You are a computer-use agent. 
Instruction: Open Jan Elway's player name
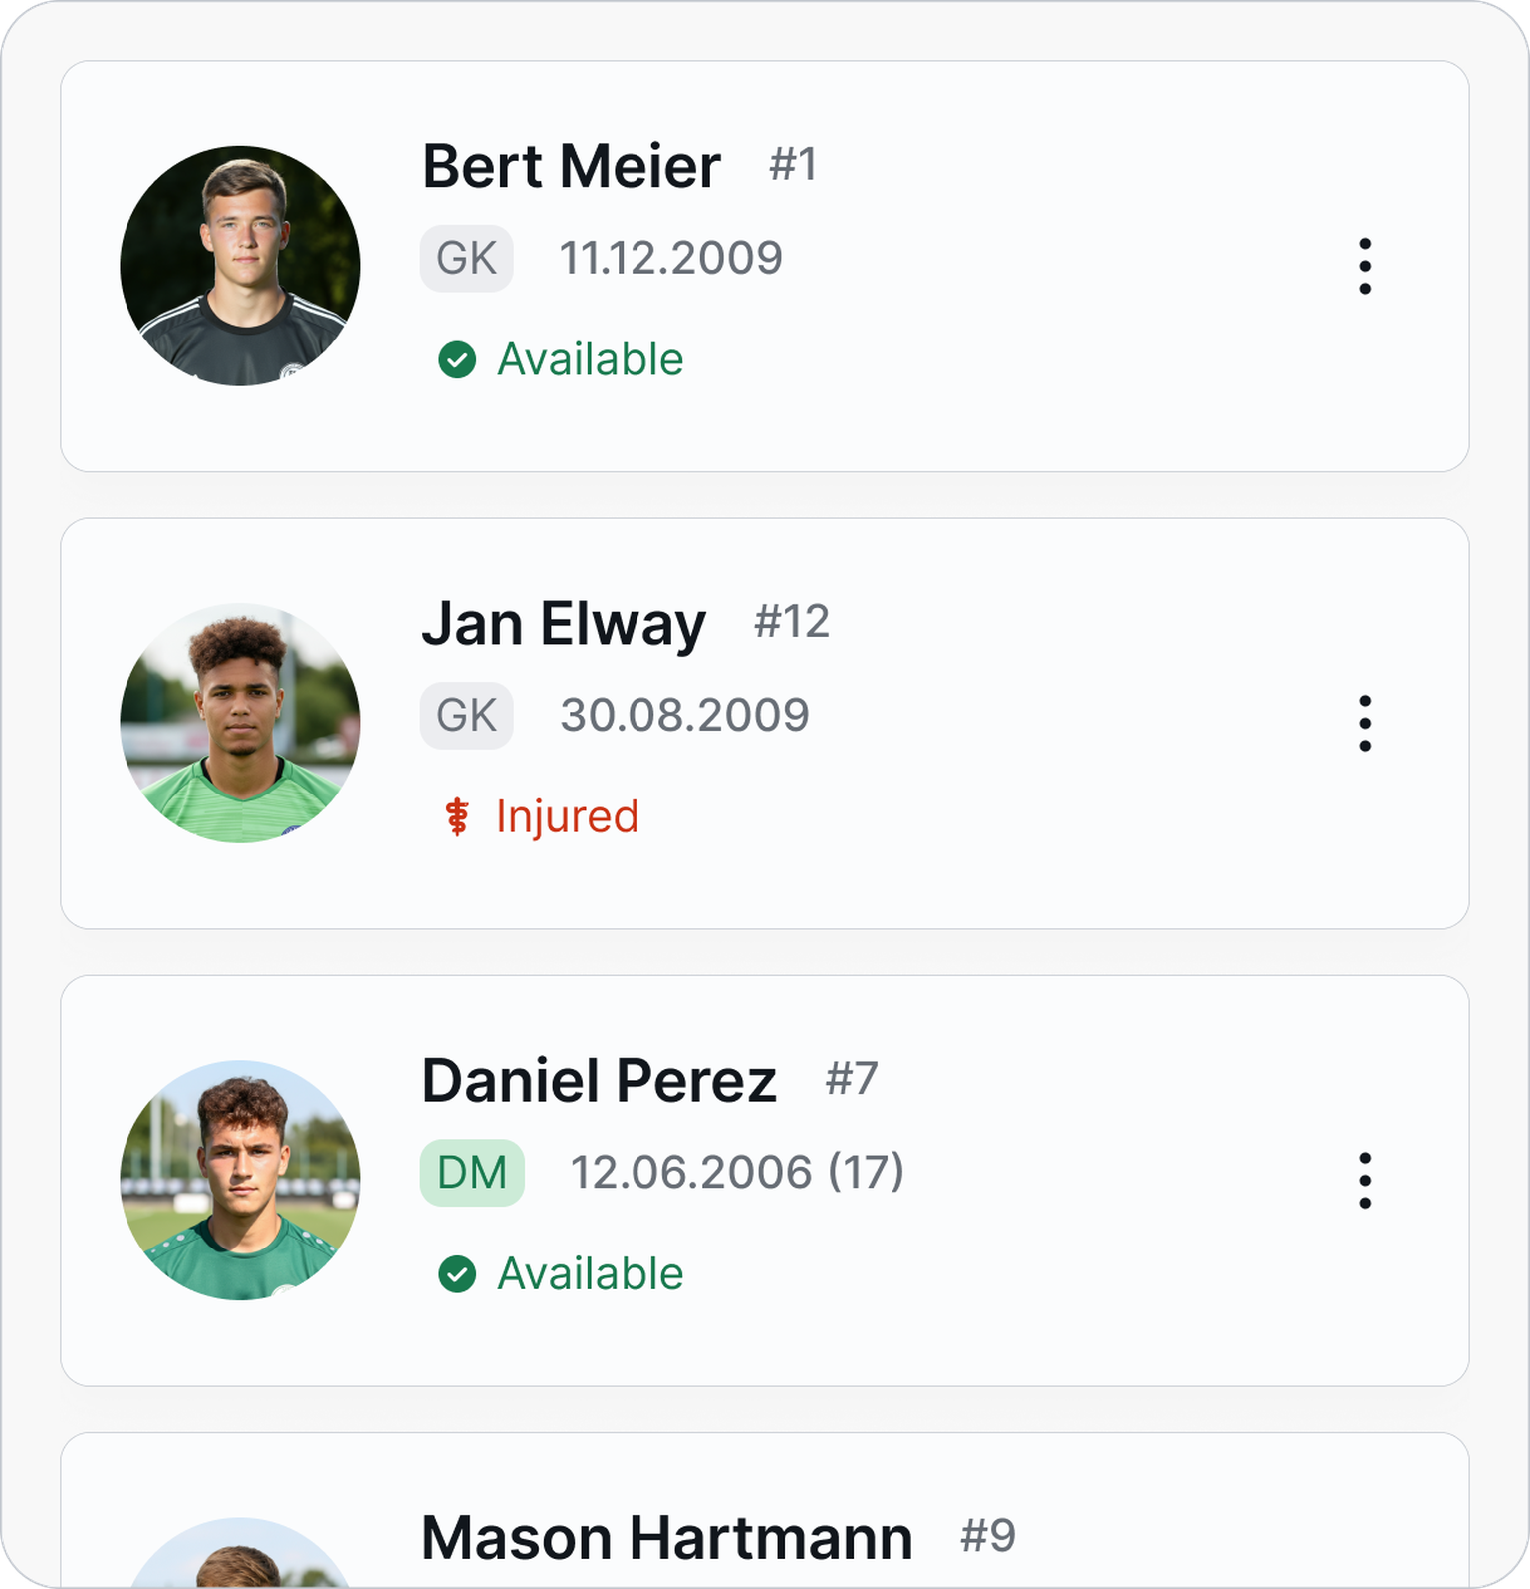coord(564,625)
